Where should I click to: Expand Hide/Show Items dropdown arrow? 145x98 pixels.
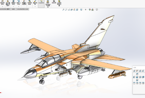(x=88, y=10)
